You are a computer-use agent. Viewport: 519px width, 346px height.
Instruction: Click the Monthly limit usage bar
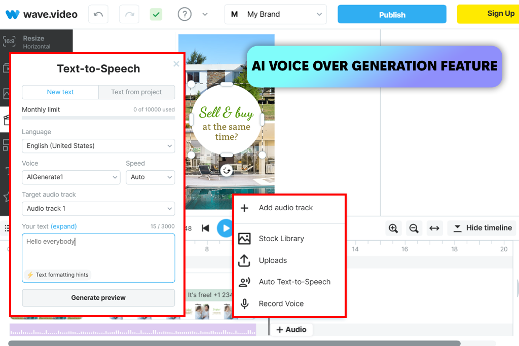[98, 118]
